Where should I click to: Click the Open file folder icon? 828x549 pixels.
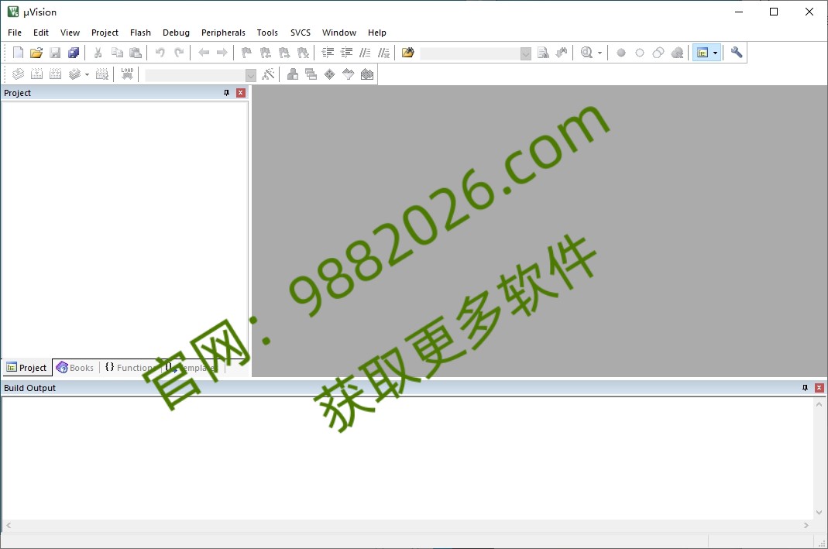[x=36, y=53]
